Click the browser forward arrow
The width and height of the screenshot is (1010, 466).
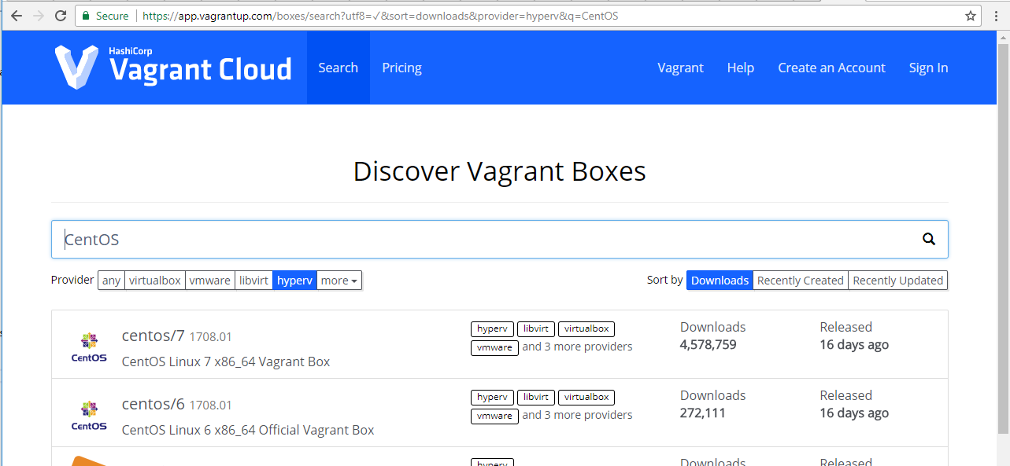coord(39,16)
